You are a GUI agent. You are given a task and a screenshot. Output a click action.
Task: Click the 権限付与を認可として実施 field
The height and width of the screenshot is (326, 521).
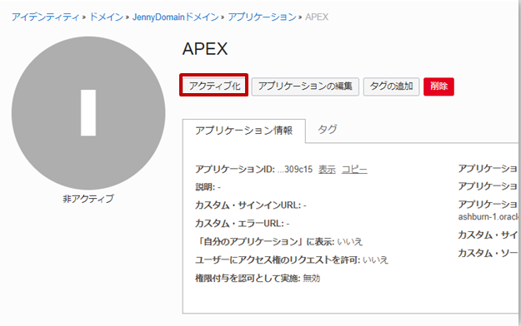point(258,278)
